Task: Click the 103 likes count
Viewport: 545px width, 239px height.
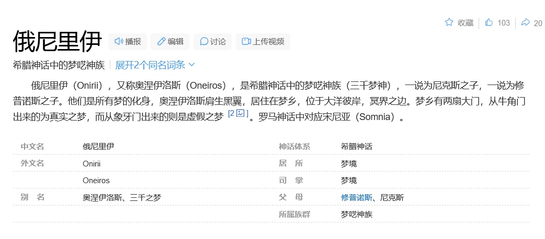Action: (x=504, y=23)
